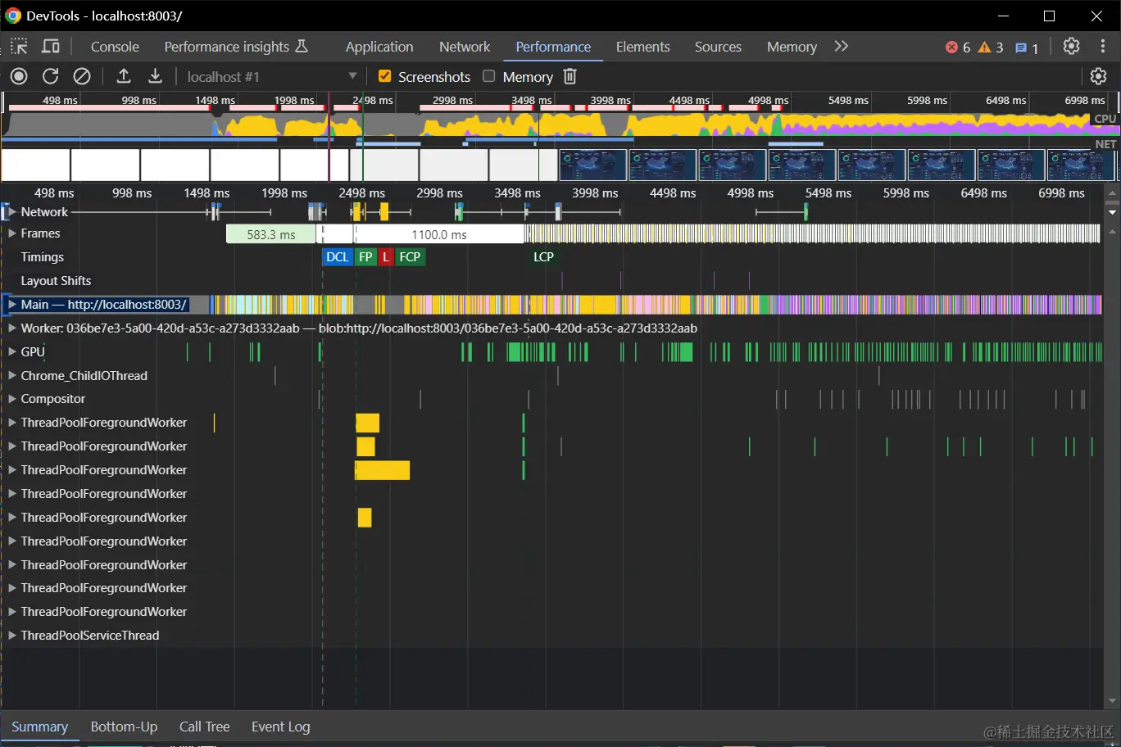Switch to the Elements tab
This screenshot has height=747, width=1121.
pos(643,47)
